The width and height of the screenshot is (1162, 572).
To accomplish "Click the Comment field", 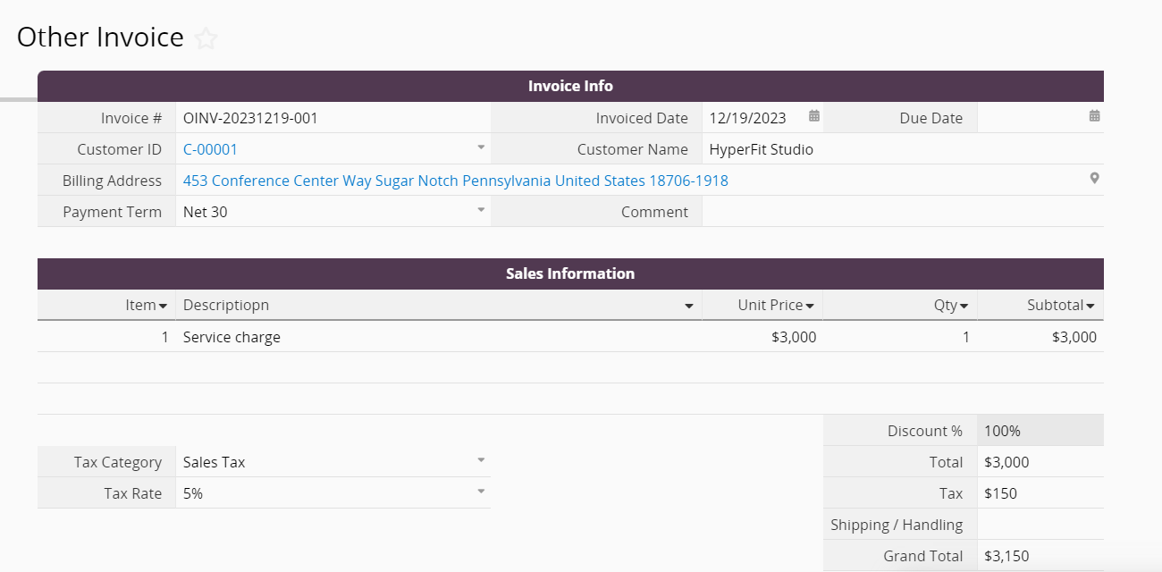I will pyautogui.click(x=901, y=212).
